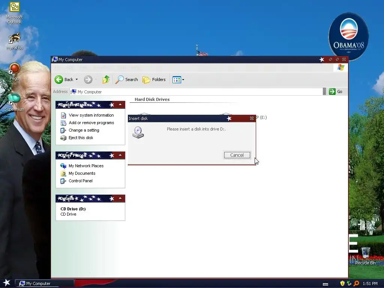Click My Network Places icon

[x=63, y=166]
